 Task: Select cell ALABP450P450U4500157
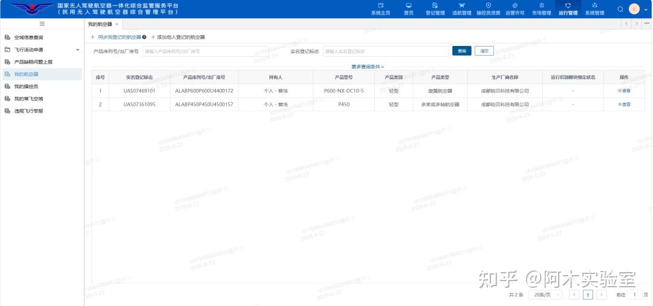[204, 105]
